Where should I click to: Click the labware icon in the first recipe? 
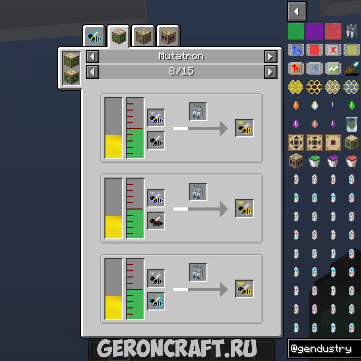coord(198,111)
